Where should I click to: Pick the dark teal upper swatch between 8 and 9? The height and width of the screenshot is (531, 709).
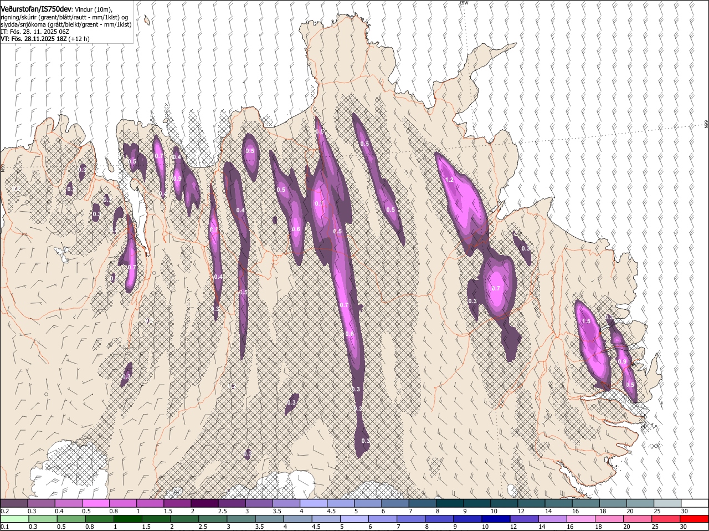[450, 503]
